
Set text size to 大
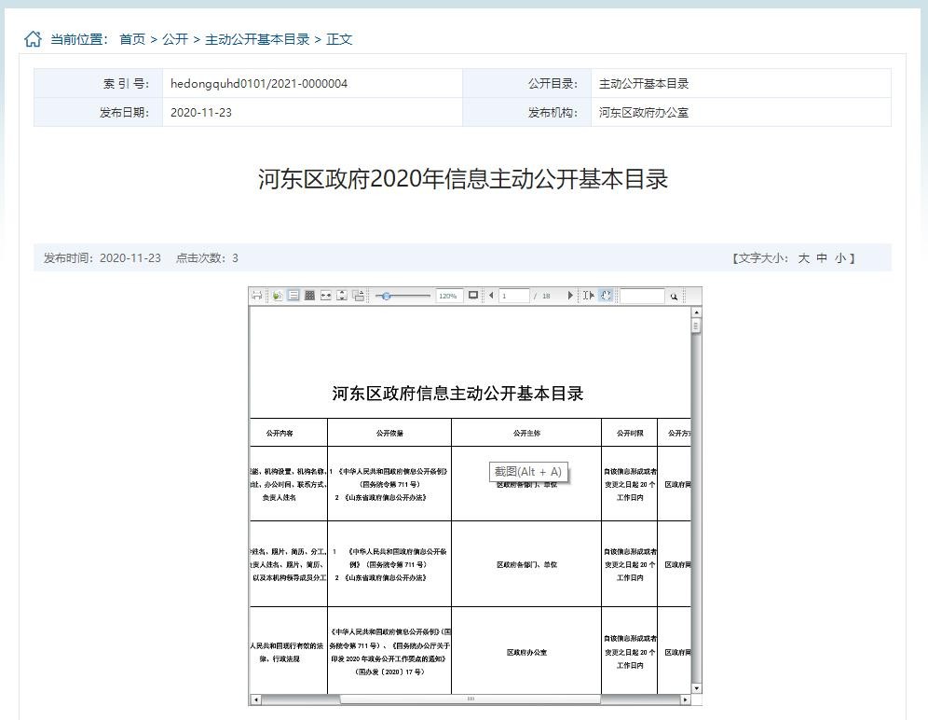pos(804,258)
